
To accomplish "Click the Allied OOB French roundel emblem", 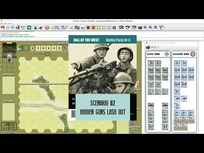I will [x=193, y=54].
